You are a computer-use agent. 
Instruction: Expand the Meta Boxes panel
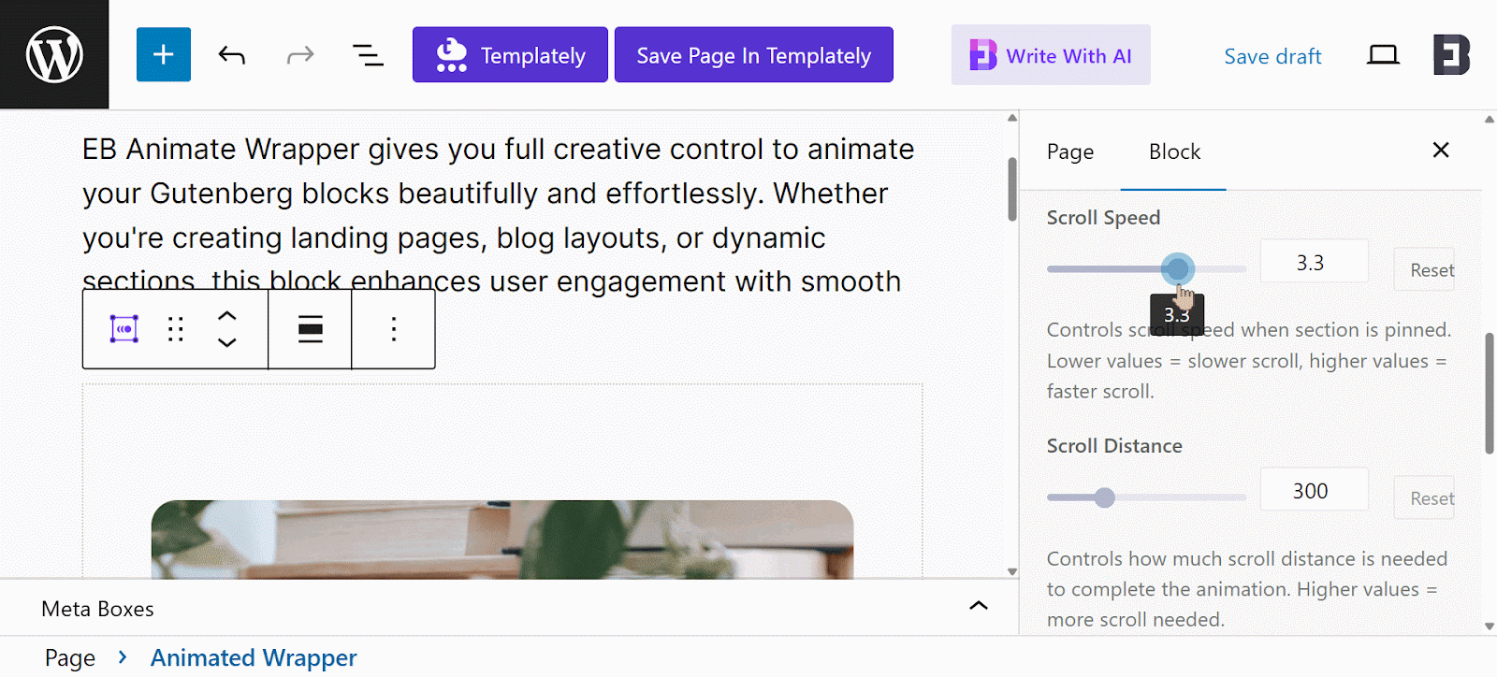(978, 607)
